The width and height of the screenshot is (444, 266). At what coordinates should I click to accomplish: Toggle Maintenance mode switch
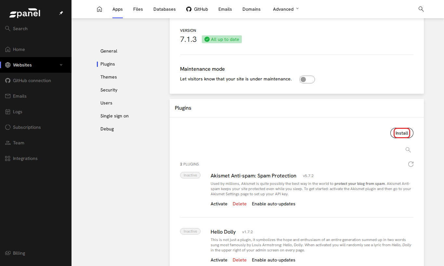click(307, 79)
